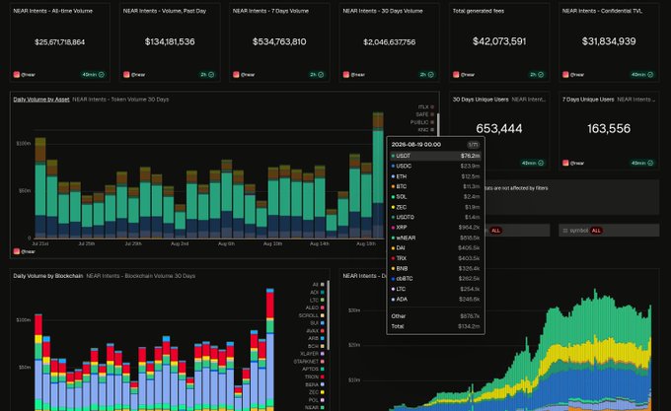Click the 40min refresh badge on Confidential TVL card
Image resolution: width=671 pixels, height=411 pixels.
642,74
